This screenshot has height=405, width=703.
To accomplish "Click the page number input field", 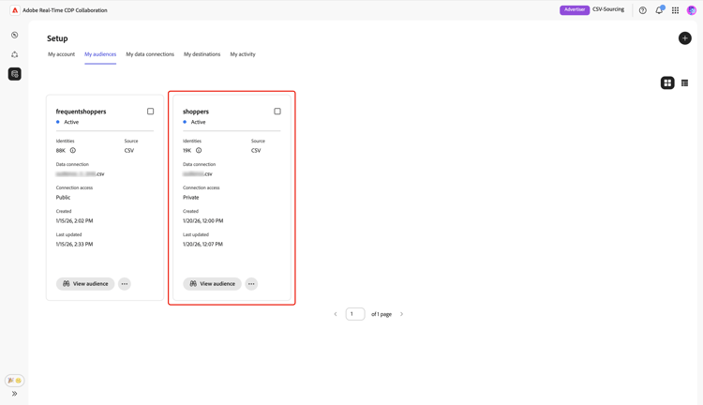I will click(355, 314).
